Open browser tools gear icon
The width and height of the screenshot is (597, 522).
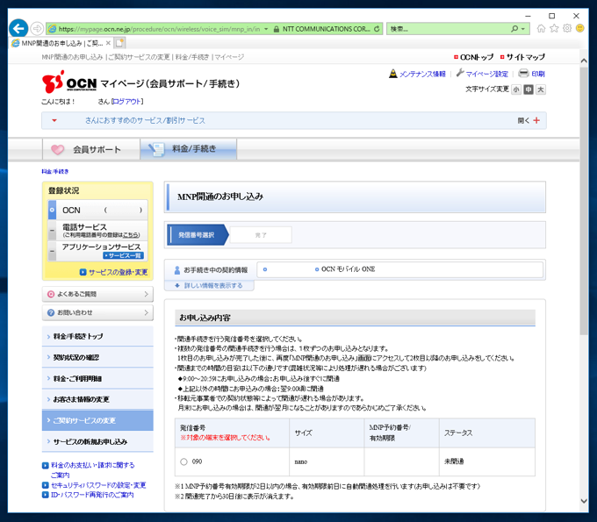(x=567, y=29)
